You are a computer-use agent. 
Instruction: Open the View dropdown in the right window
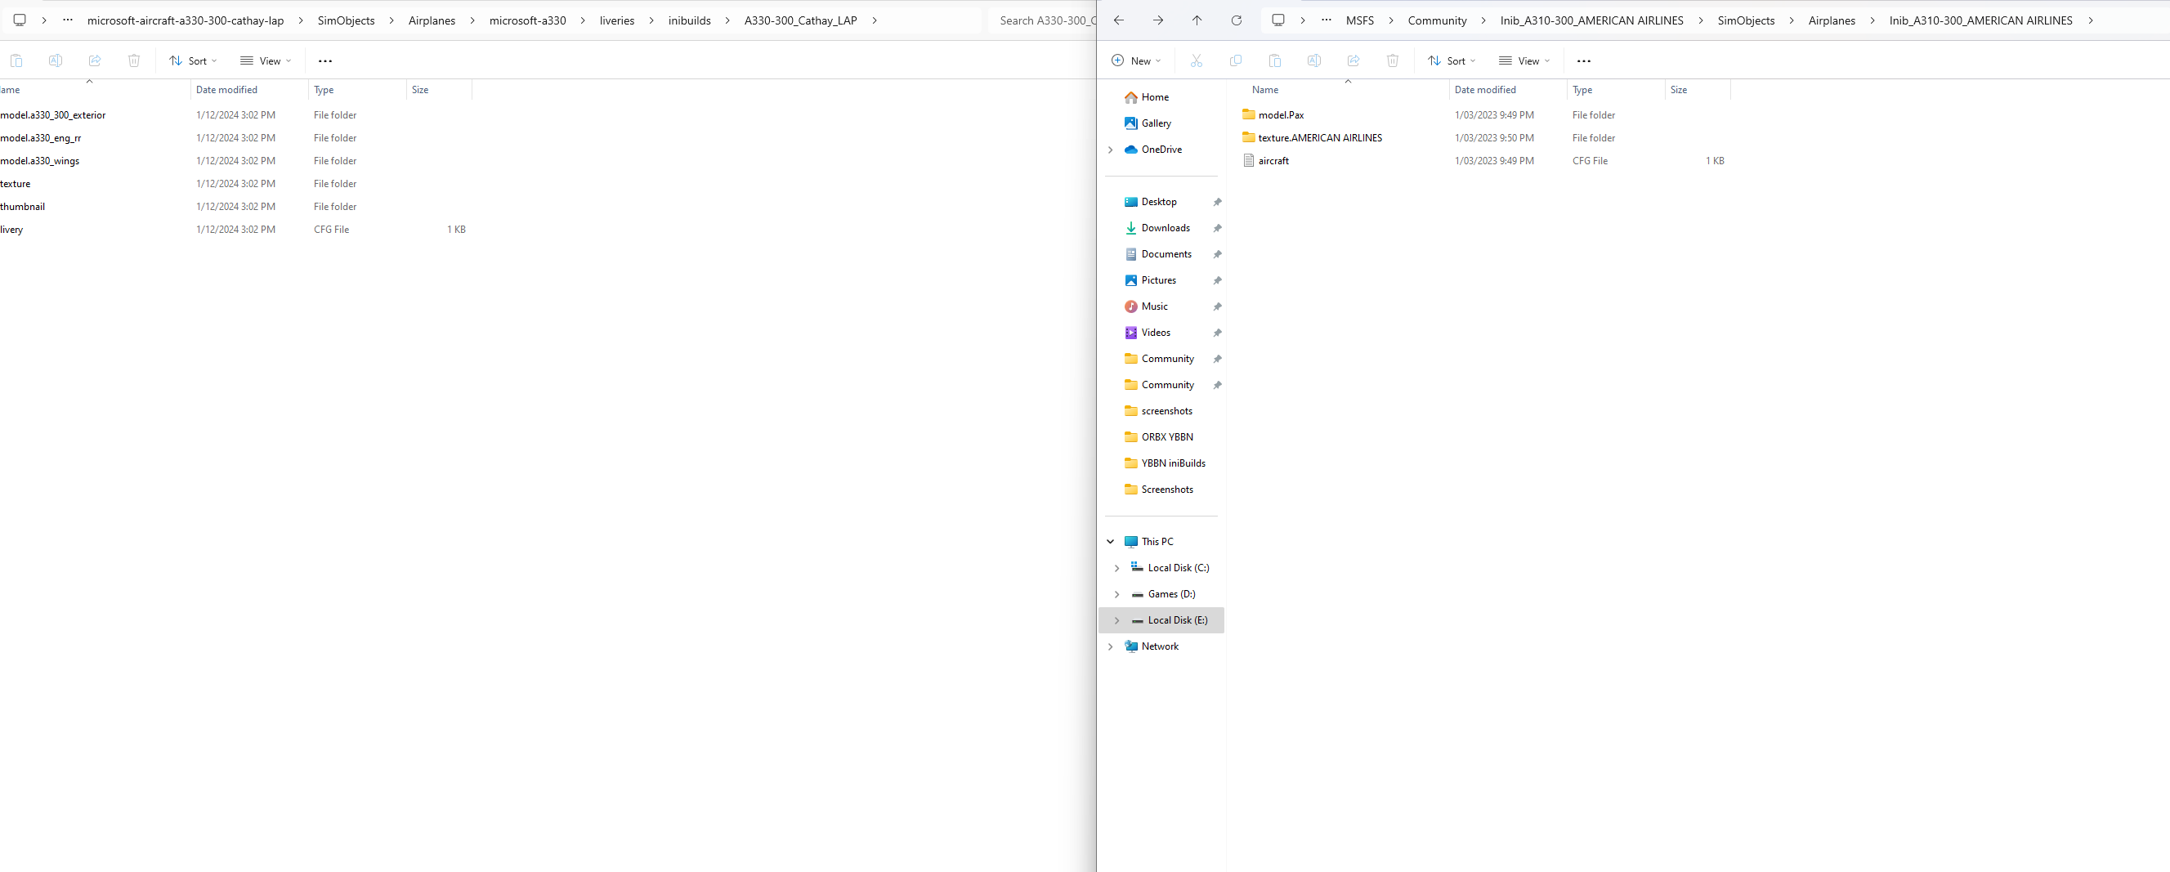[1525, 60]
